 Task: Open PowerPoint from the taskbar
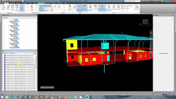pyautogui.click(x=64, y=97)
